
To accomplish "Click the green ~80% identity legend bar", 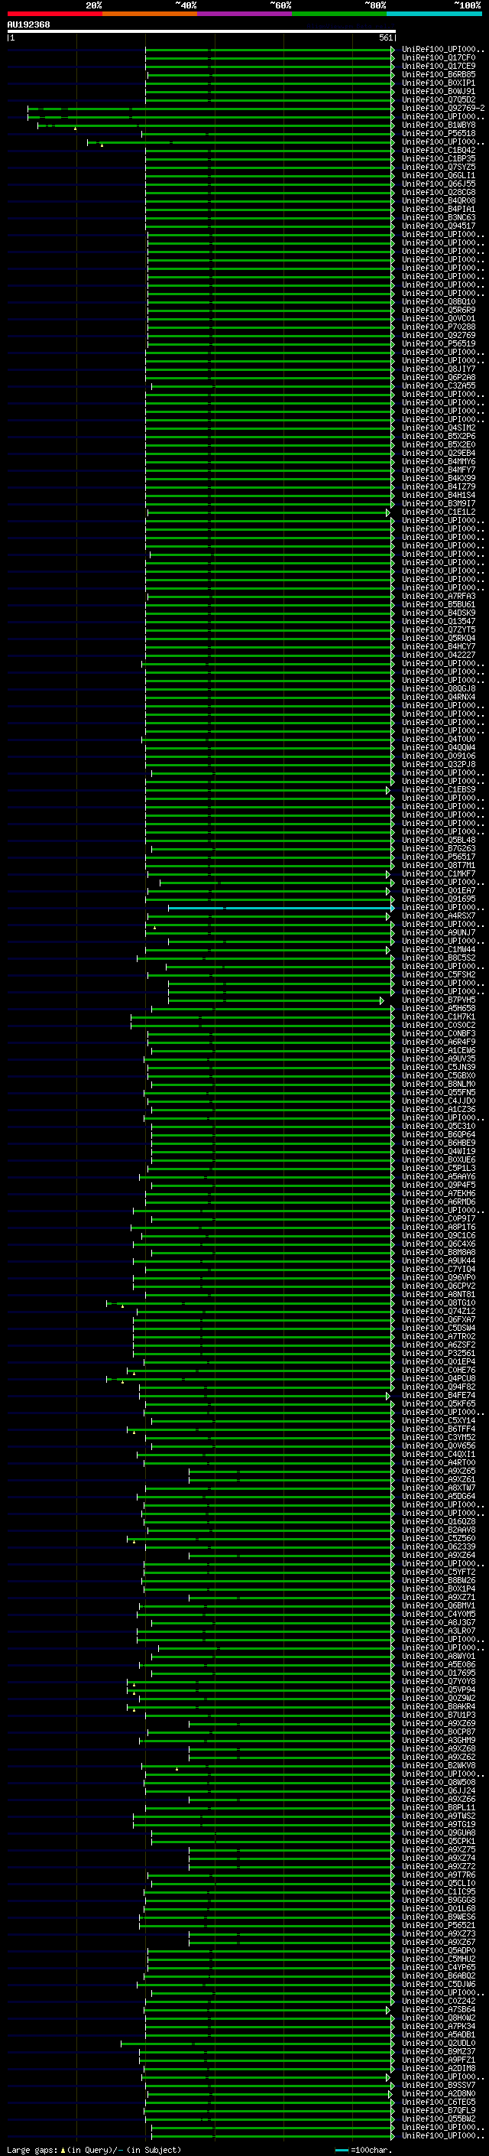I will [339, 14].
